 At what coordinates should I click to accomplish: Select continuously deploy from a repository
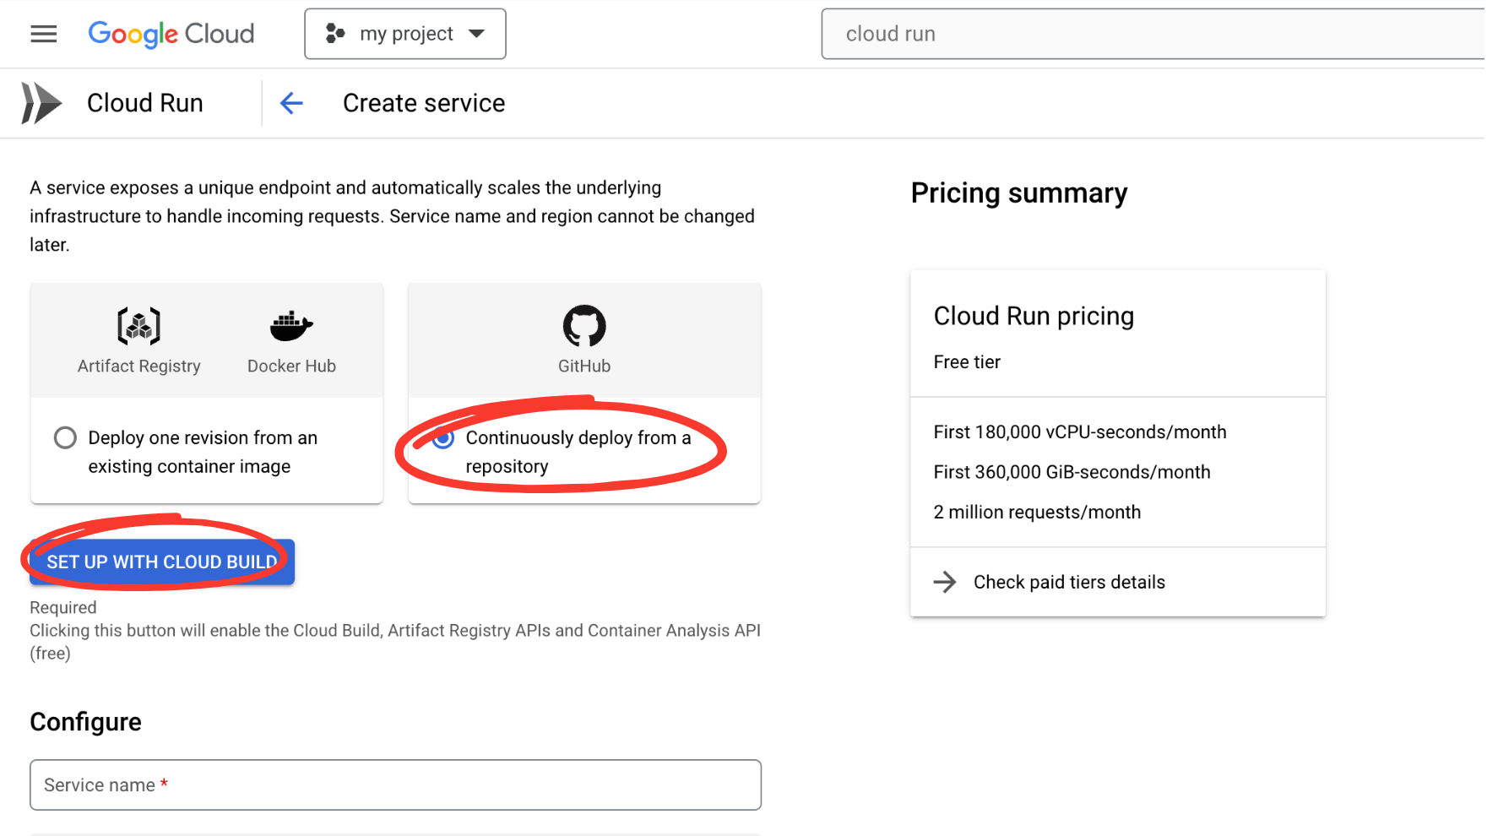click(443, 438)
